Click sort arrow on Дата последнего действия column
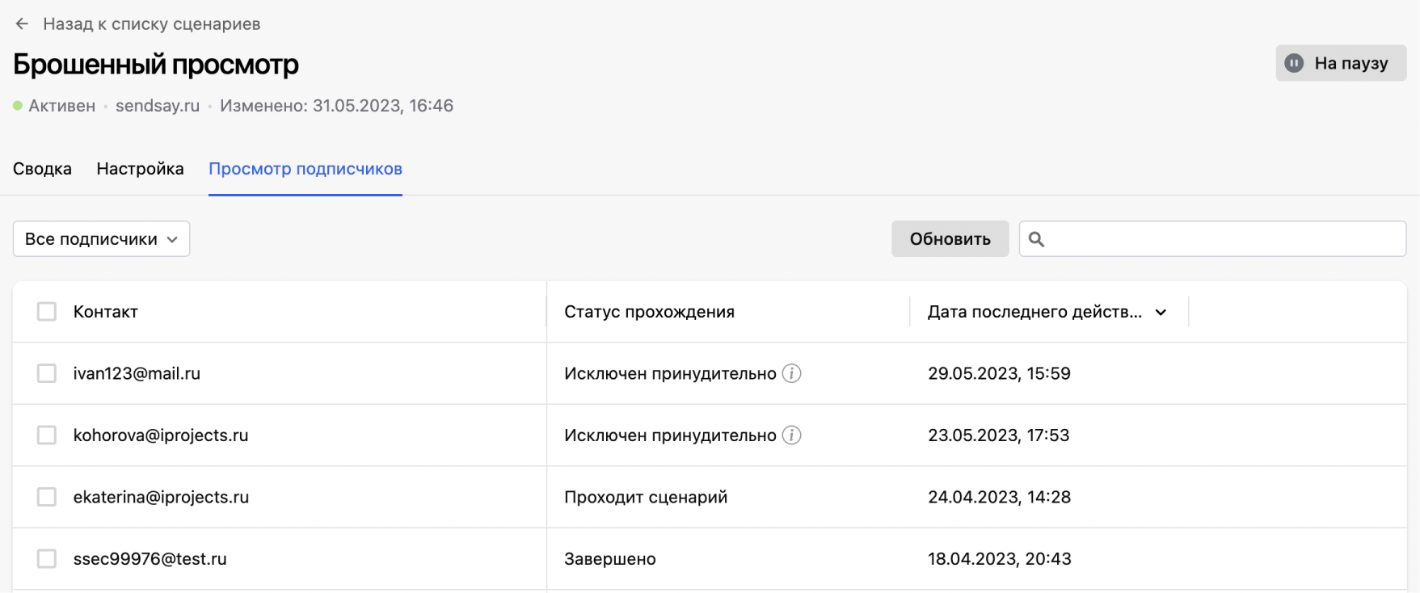This screenshot has height=593, width=1420. click(1161, 313)
